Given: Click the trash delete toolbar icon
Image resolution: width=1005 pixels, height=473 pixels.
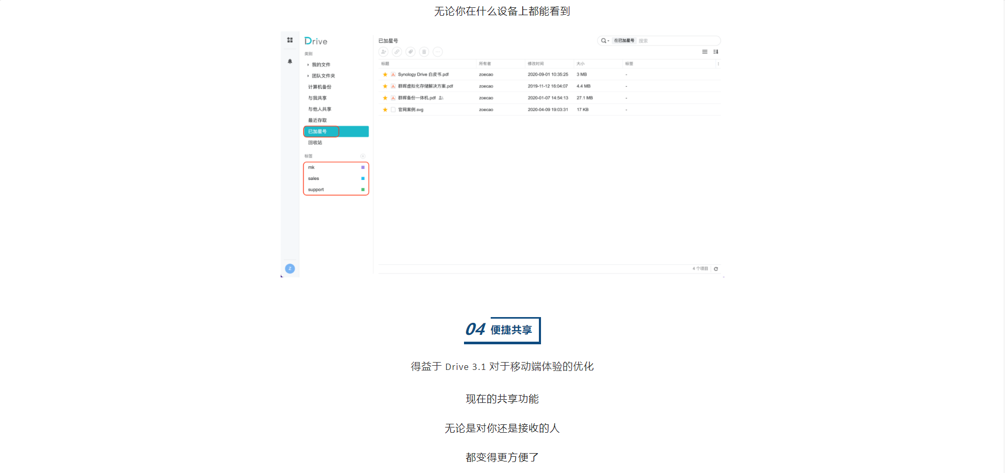Looking at the screenshot, I should [x=424, y=52].
